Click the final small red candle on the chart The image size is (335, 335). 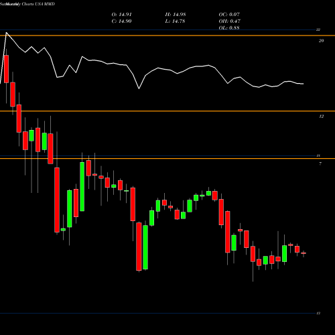click(x=304, y=253)
